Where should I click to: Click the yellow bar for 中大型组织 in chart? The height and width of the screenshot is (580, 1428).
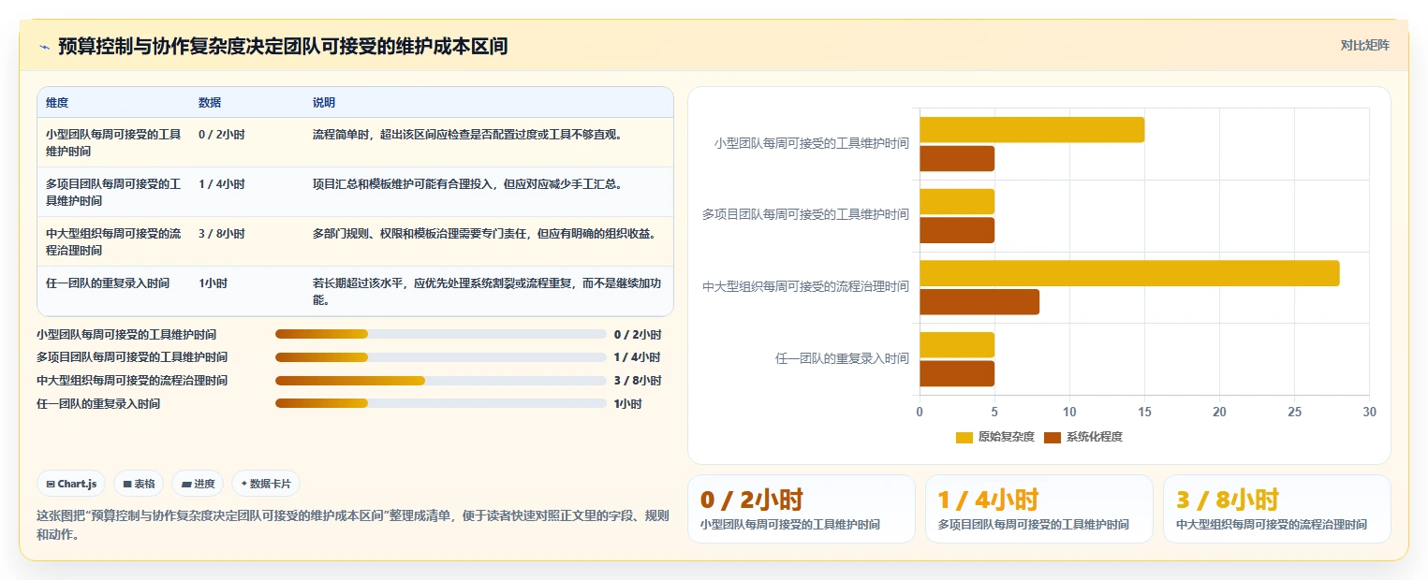tap(1129, 273)
